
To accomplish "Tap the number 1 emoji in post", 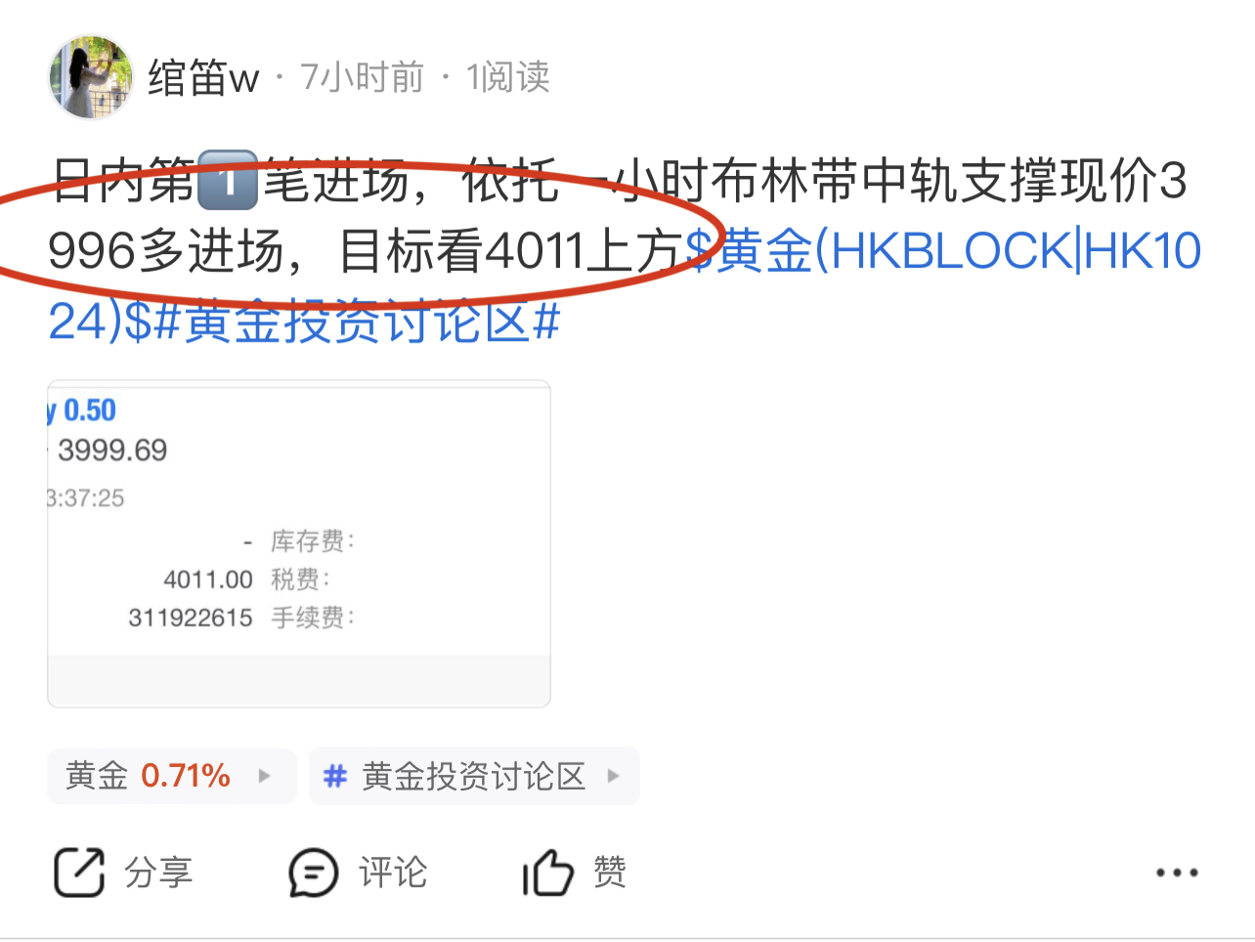I will click(227, 180).
